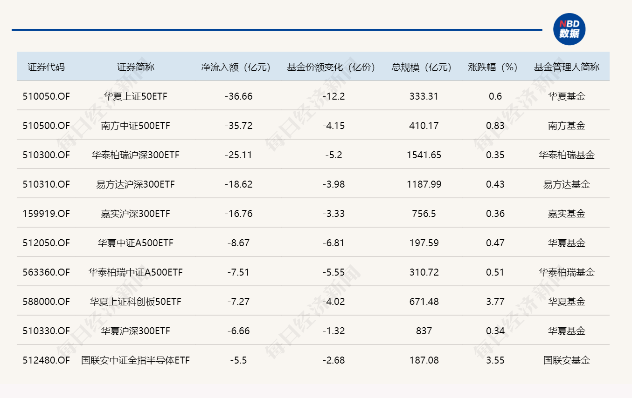The width and height of the screenshot is (632, 398).
Task: Select the code 510300.OF
Action: click(x=46, y=155)
